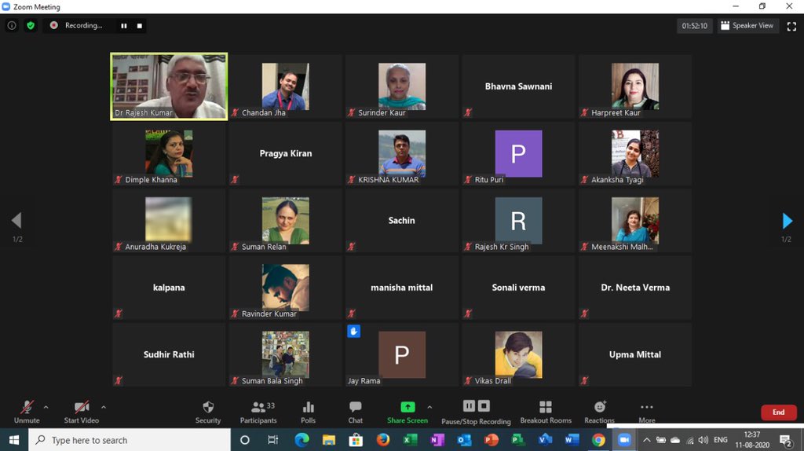Select kalpana's tile

(x=169, y=288)
